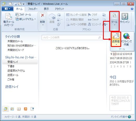Toggle オフラインで作業 mode
The height and width of the screenshot is (121, 136).
coord(126,39)
